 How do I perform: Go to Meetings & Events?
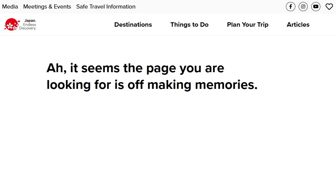click(47, 6)
